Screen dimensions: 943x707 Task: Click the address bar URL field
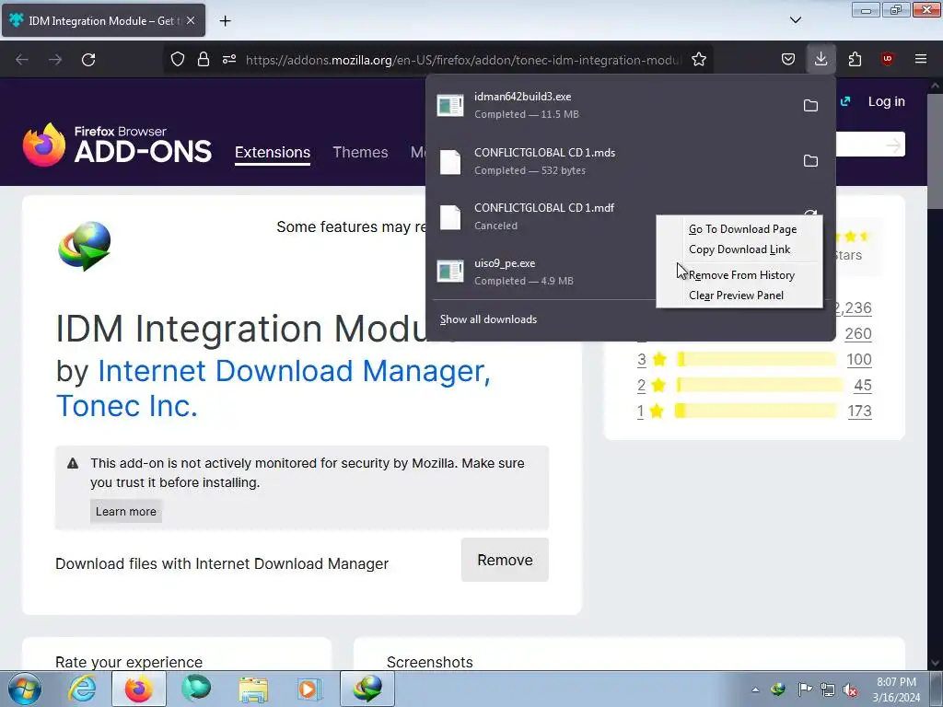click(x=463, y=60)
